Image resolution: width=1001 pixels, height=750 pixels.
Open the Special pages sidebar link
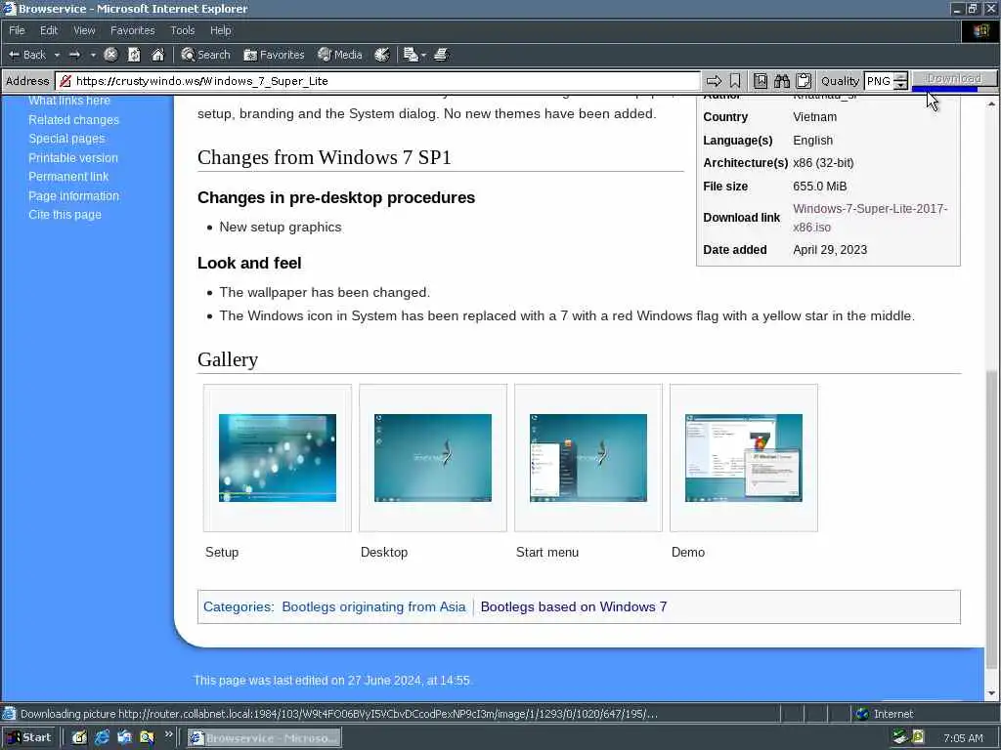coord(66,139)
